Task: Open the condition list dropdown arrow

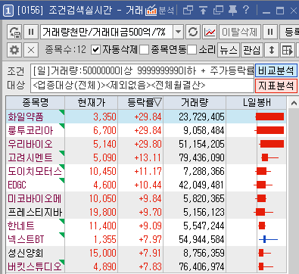Action: [x=178, y=32]
